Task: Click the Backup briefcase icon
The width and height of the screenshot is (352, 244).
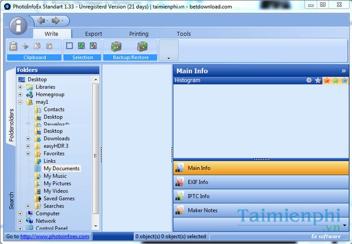Action: (116, 46)
